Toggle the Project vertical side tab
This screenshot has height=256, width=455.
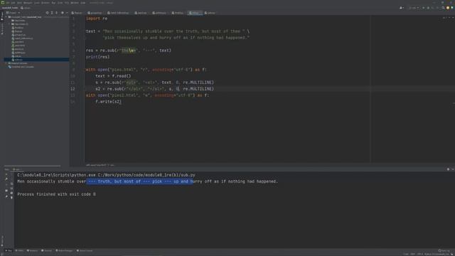(x=1, y=17)
